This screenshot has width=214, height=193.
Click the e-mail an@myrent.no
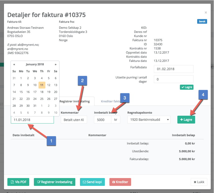[x=18, y=49]
